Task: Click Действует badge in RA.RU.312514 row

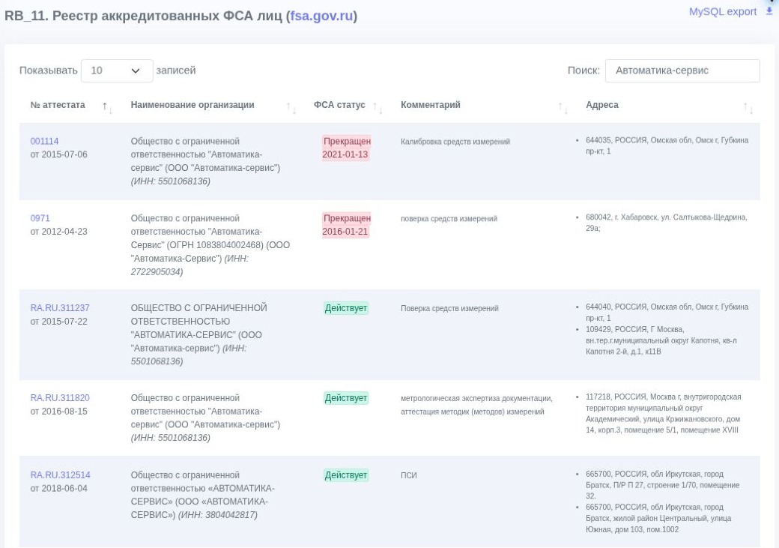Action: pos(346,475)
